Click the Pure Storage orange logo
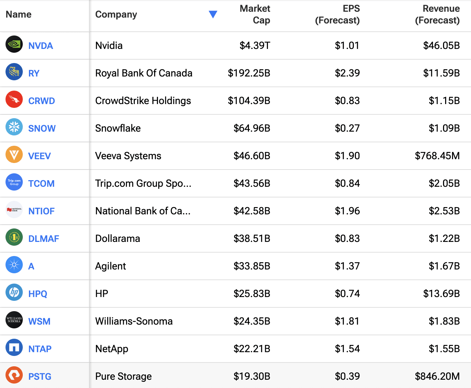Viewport: 471px width, 388px height. (14, 375)
